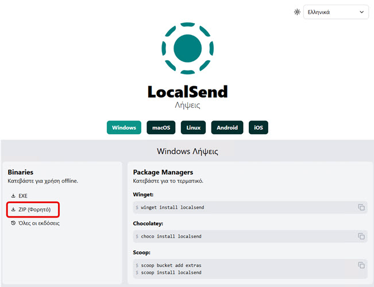The height and width of the screenshot is (287, 374).
Task: Click the Chocolatey: label
Action: (148, 224)
